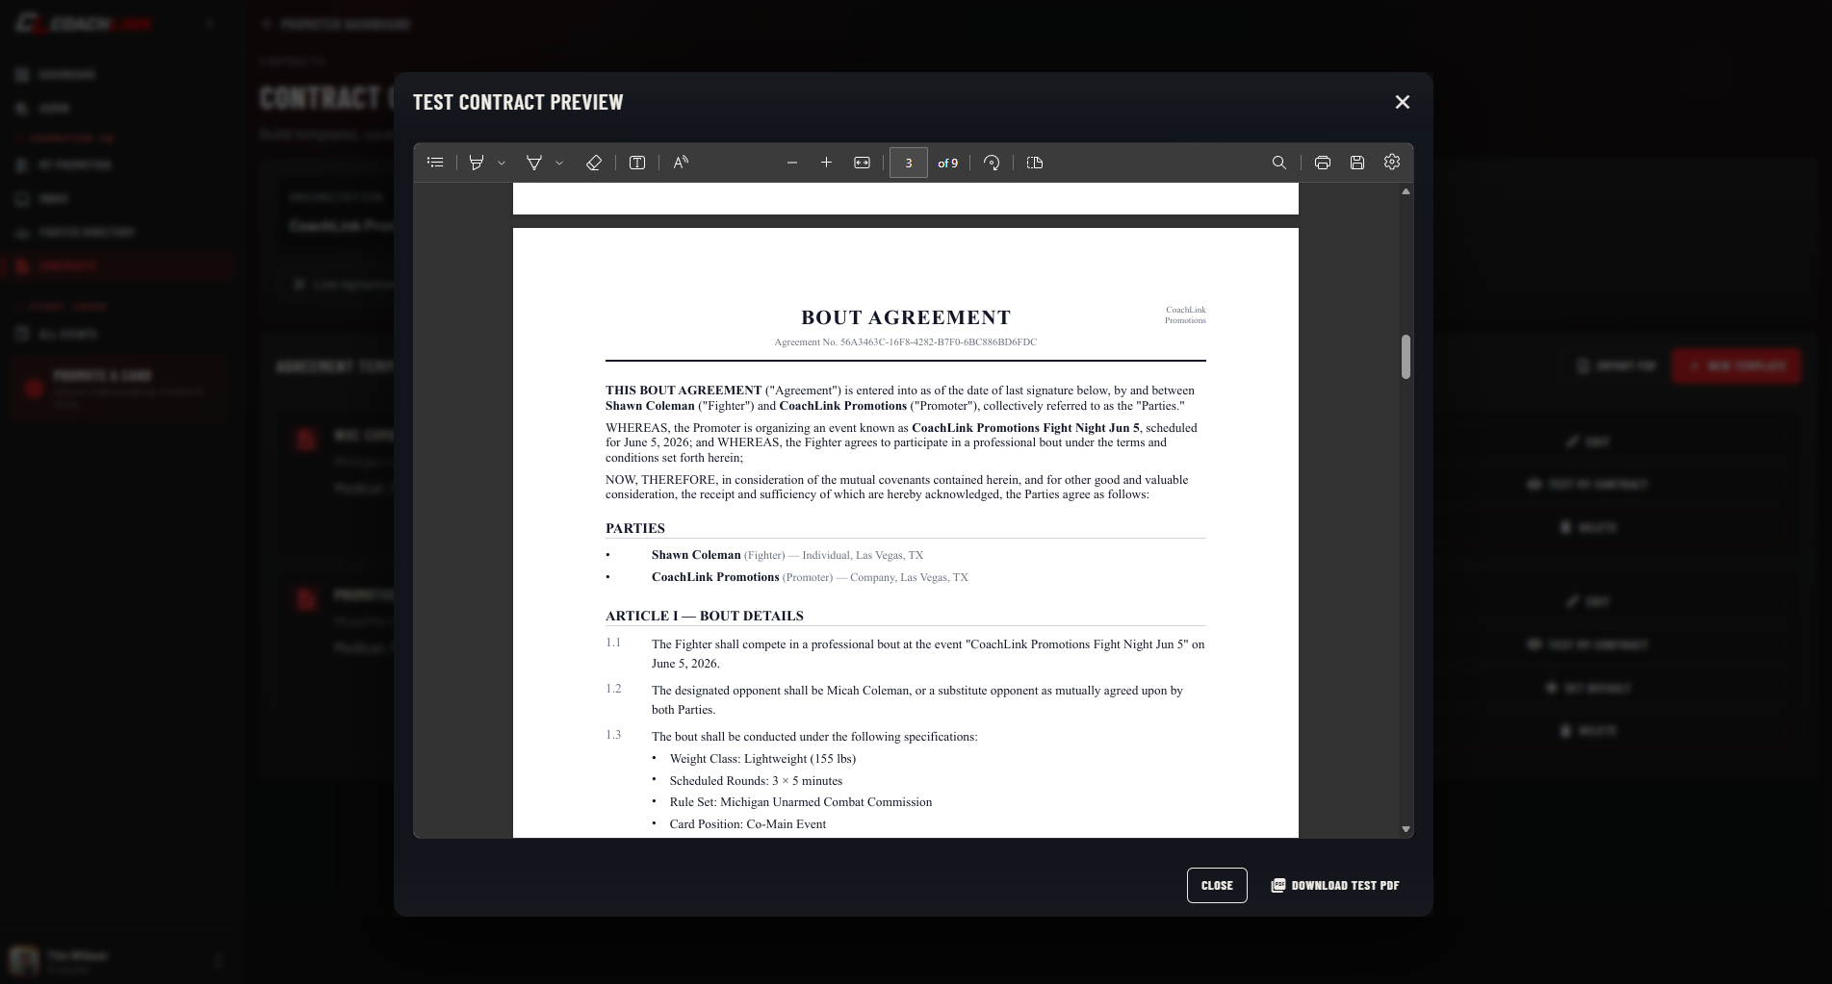Click "Rule Set: Michigan Unarmed Combat Commission" bullet

801,802
